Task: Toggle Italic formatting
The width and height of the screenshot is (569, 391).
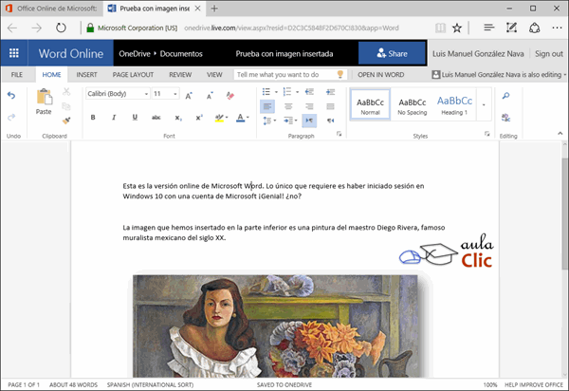Action: pos(114,118)
